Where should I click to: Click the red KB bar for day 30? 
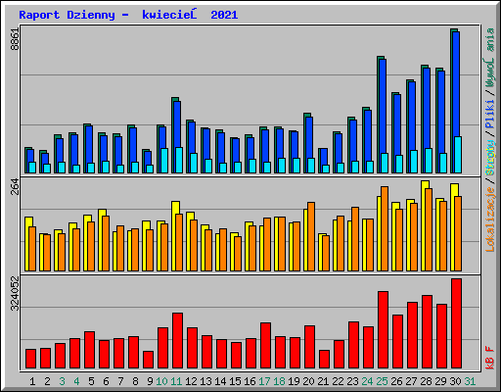coord(456,323)
